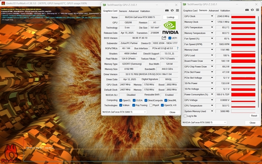Click the Bus Interface question mark icon
262x164 pixels.
(178, 48)
